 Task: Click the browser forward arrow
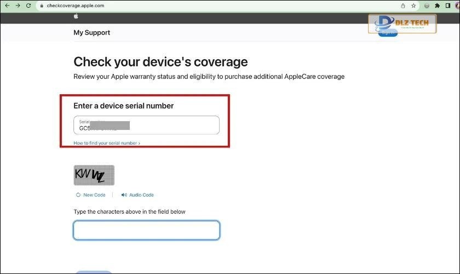pos(18,5)
